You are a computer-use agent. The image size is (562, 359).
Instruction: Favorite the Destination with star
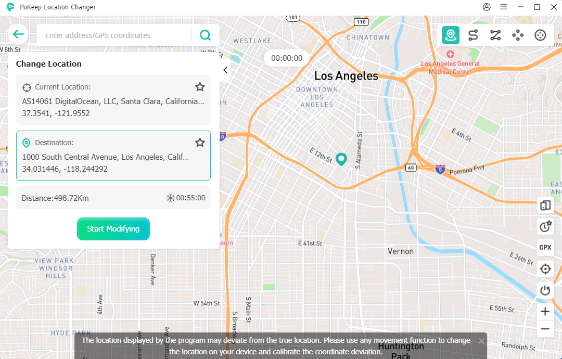tap(200, 143)
